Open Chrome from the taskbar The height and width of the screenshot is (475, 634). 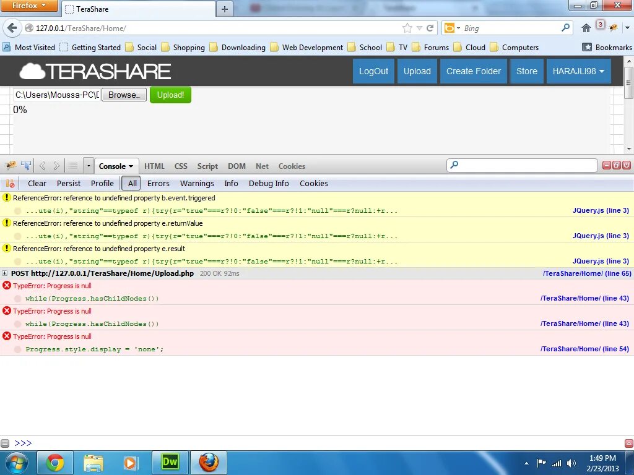point(55,463)
